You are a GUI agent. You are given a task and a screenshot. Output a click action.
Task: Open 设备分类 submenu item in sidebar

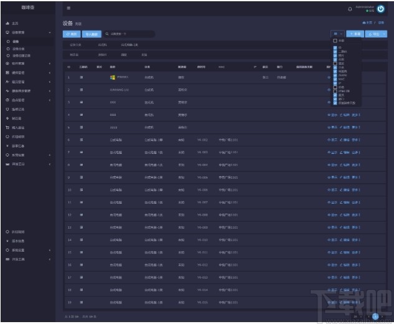[18, 49]
